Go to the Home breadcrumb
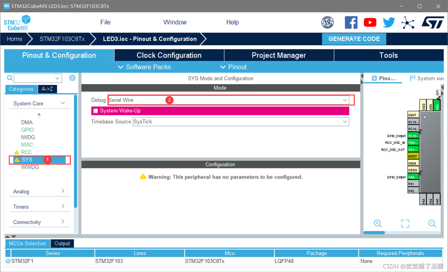Image resolution: width=448 pixels, height=272 pixels. [x=14, y=39]
